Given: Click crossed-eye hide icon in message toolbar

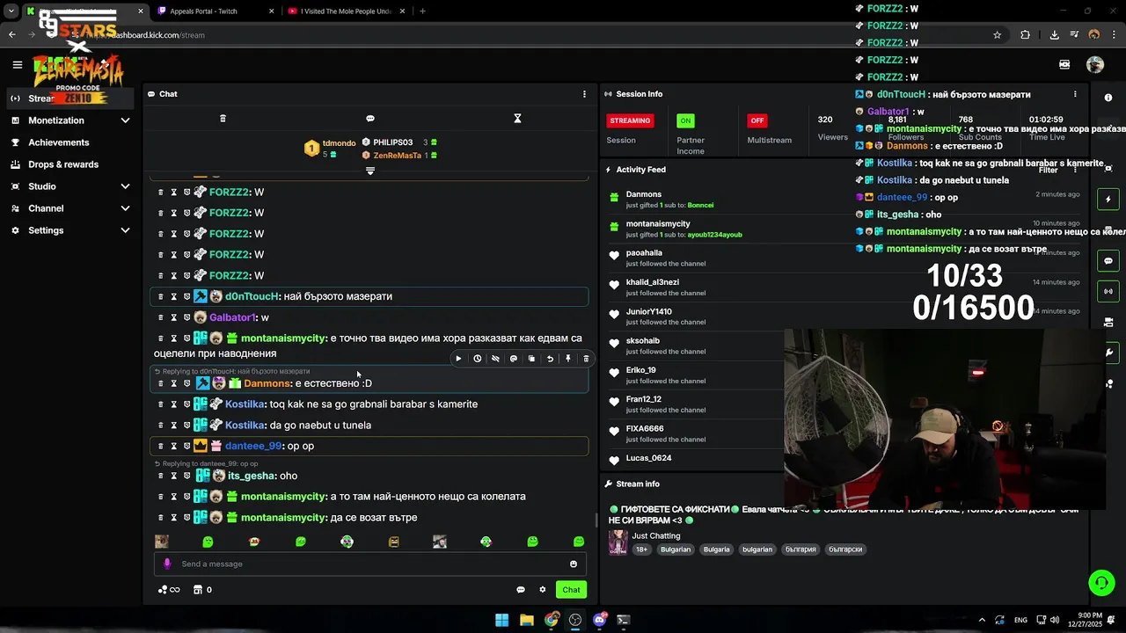Looking at the screenshot, I should point(495,359).
